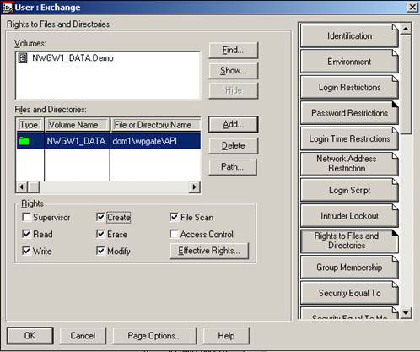Click the Help button

tap(226, 336)
